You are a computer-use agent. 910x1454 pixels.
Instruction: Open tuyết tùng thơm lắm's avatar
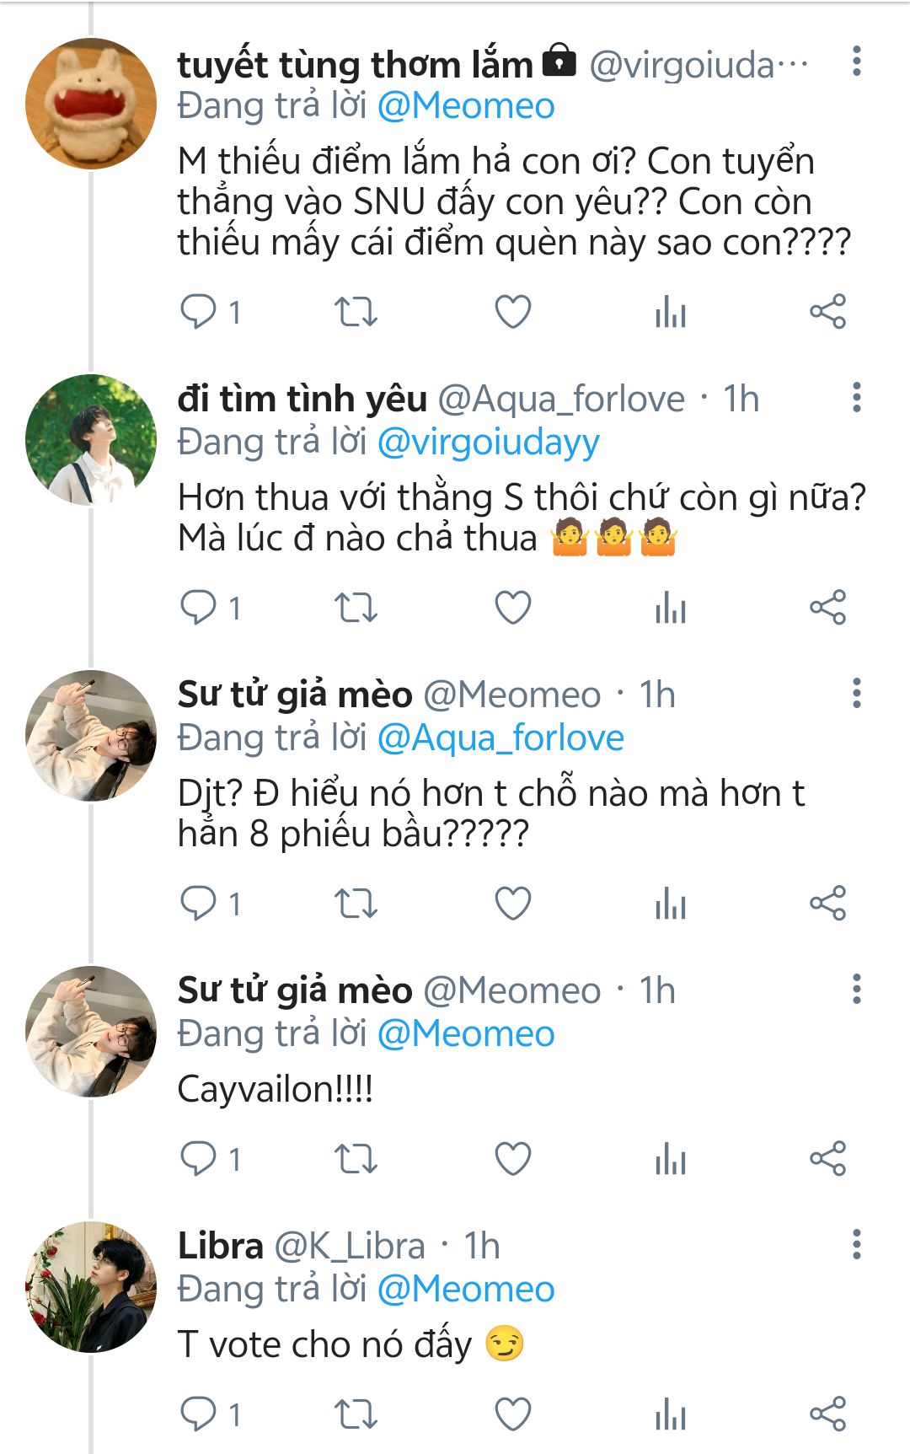pos(91,104)
